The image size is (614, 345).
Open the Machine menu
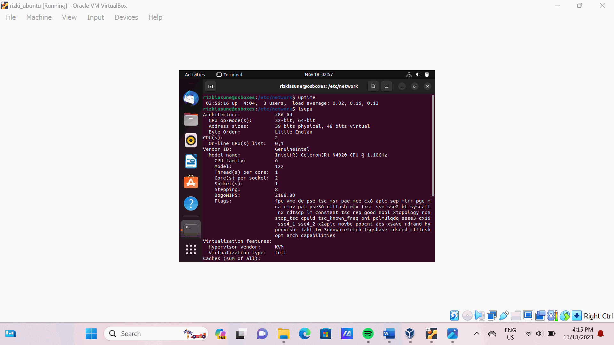[39, 17]
